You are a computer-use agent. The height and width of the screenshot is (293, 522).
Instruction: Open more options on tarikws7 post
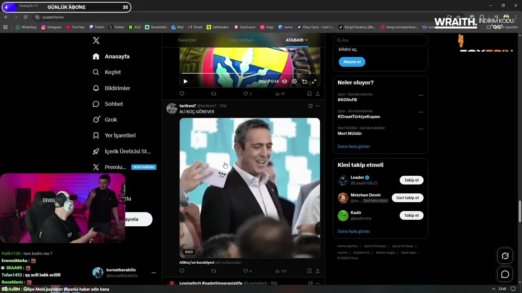(x=318, y=106)
